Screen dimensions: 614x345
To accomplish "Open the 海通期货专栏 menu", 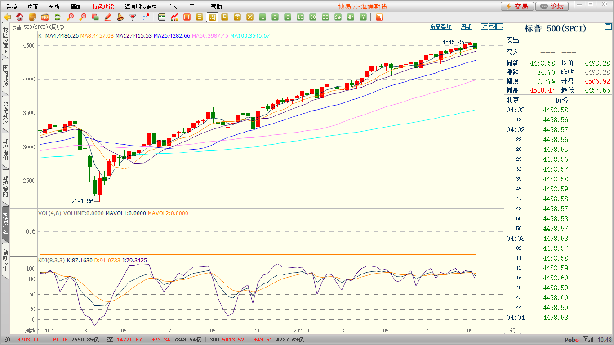I will click(x=141, y=7).
